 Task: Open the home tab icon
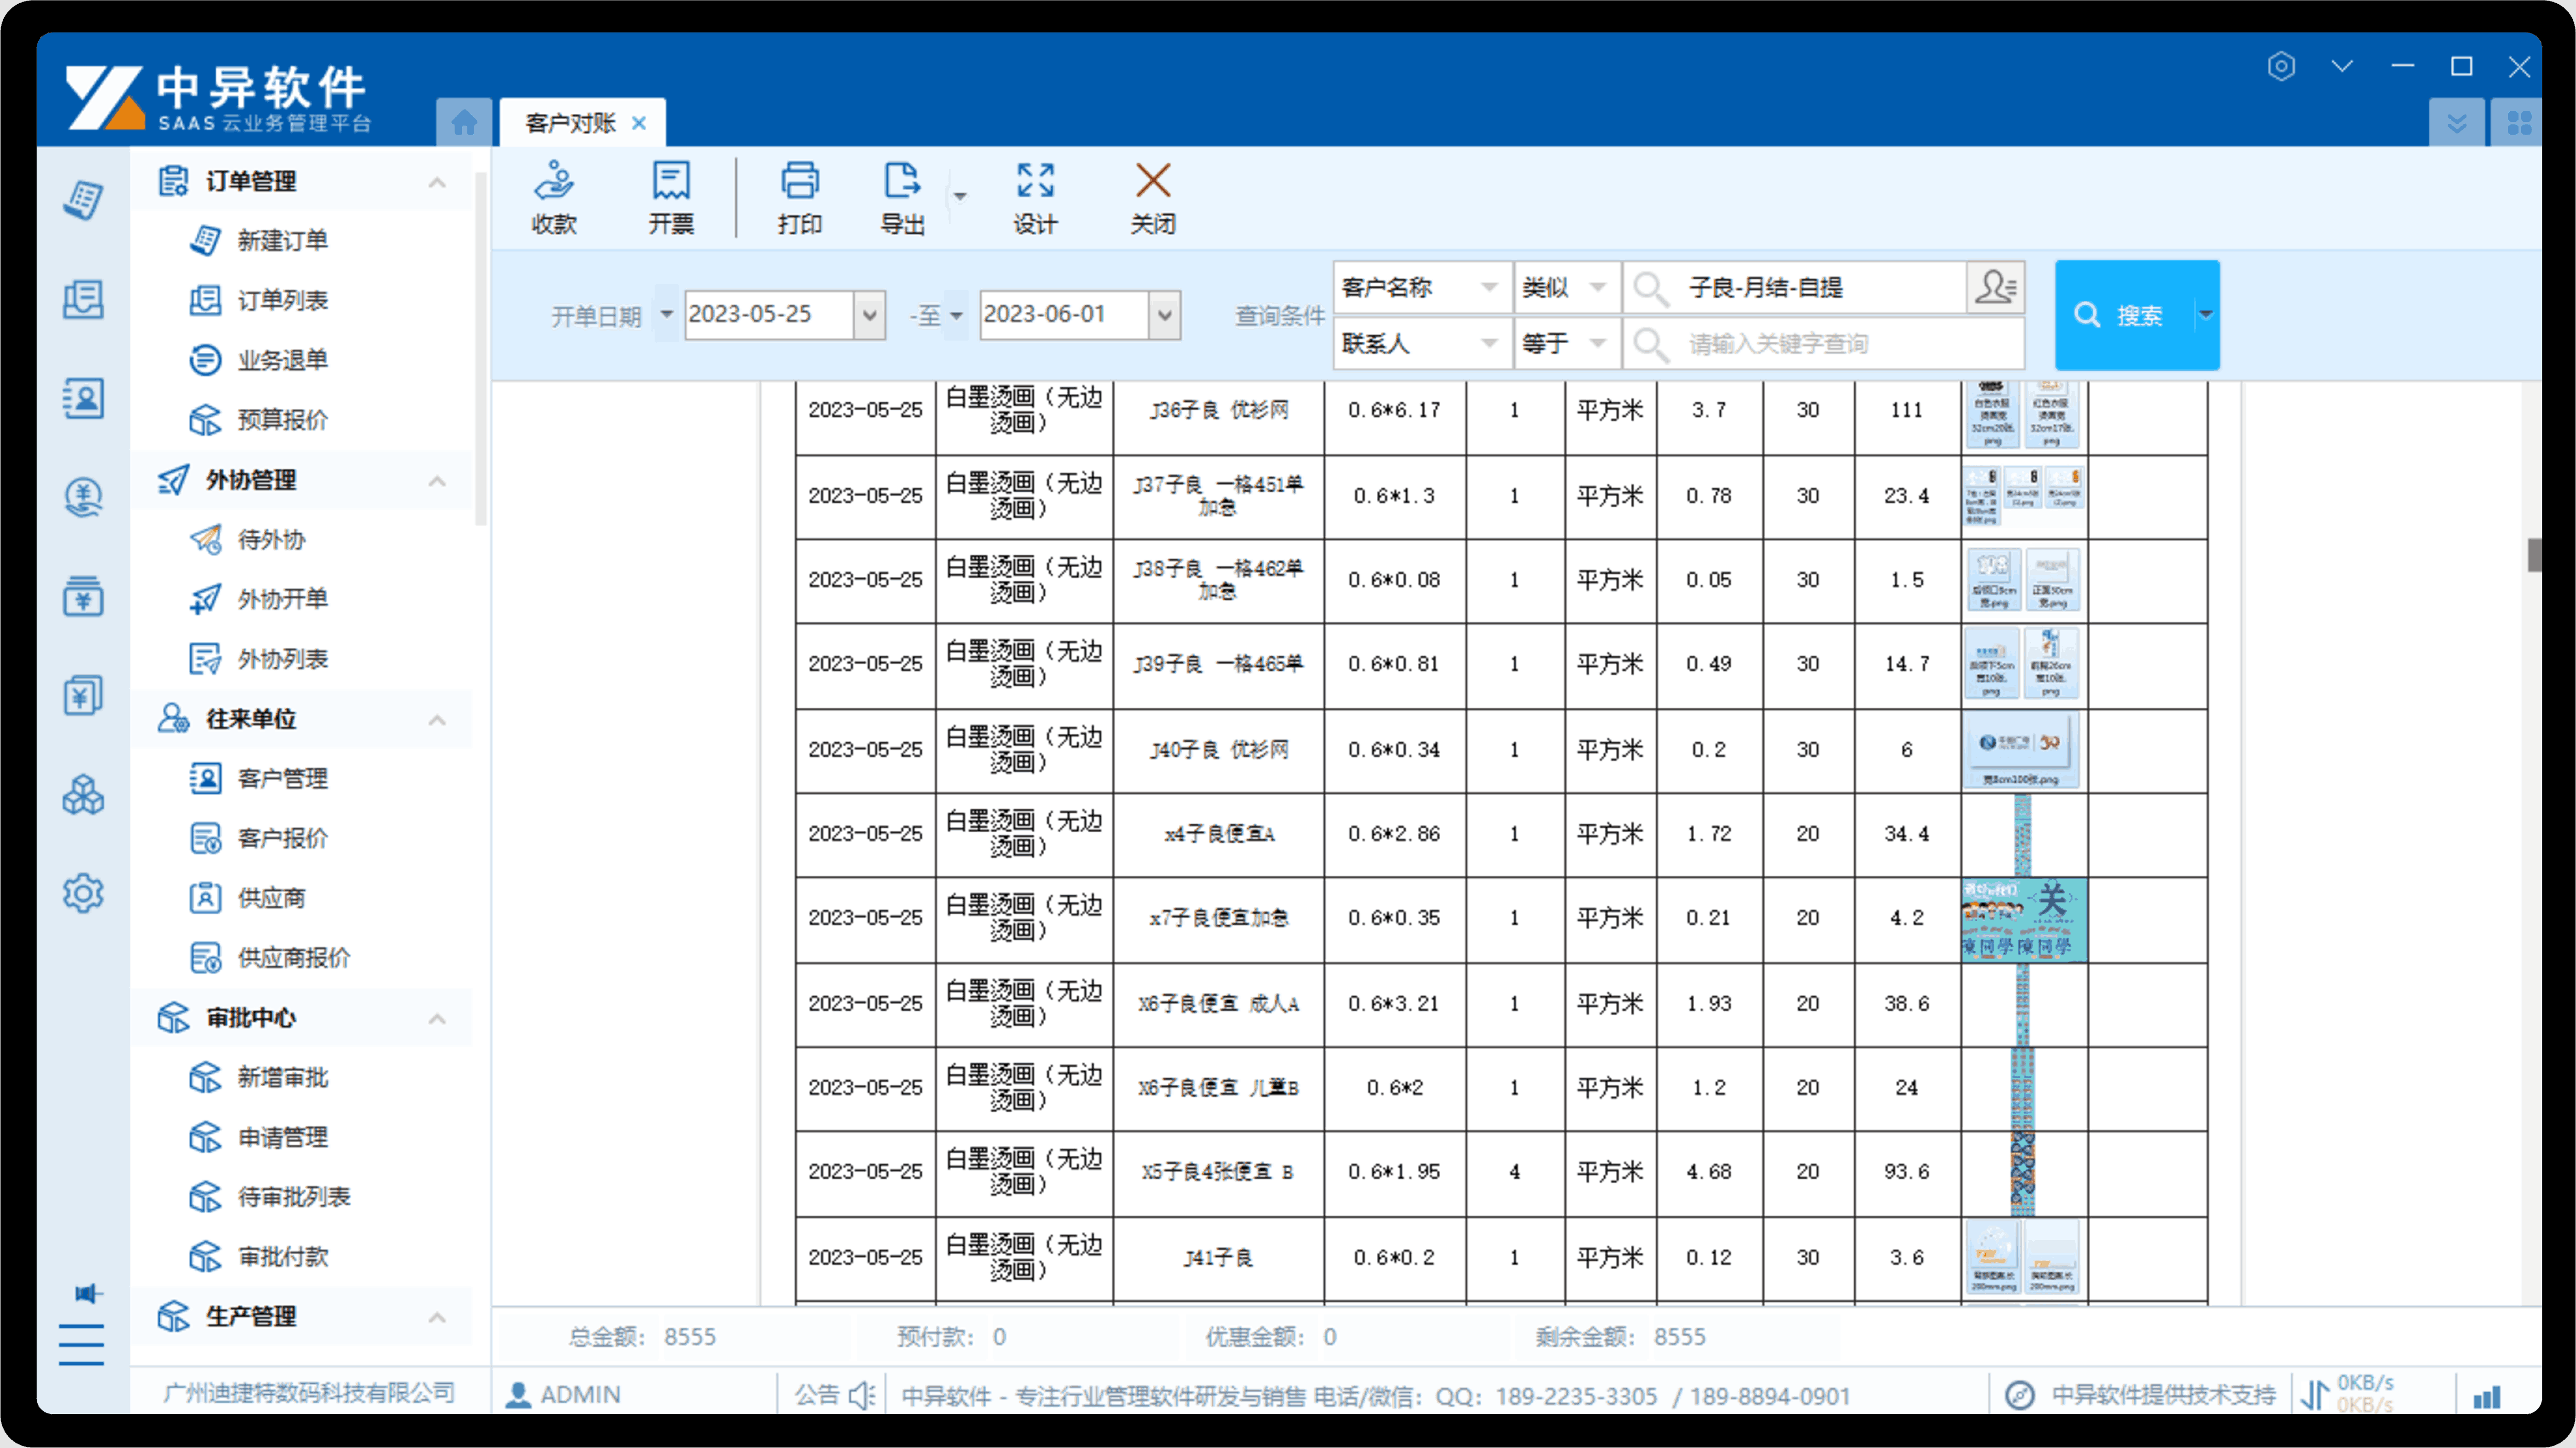pos(464,123)
